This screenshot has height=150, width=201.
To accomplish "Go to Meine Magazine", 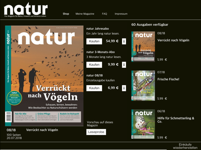I will (x=85, y=14).
